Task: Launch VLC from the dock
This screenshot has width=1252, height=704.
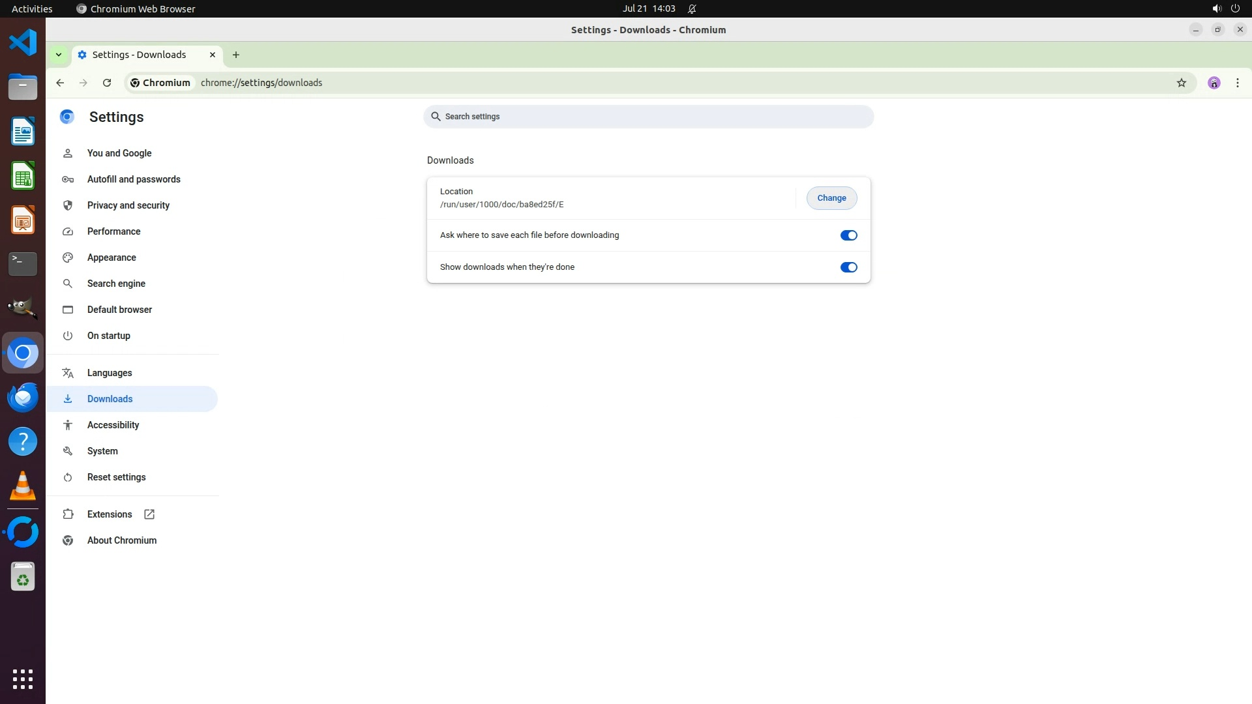Action: (23, 486)
